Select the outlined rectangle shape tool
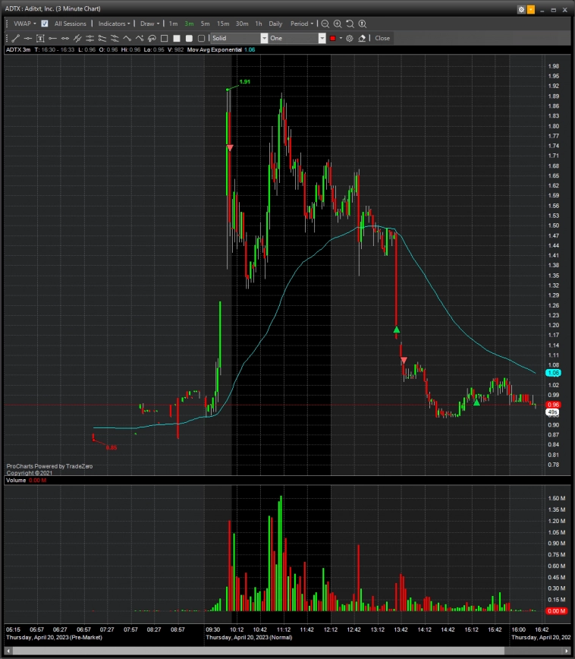Image resolution: width=575 pixels, height=659 pixels. [164, 38]
